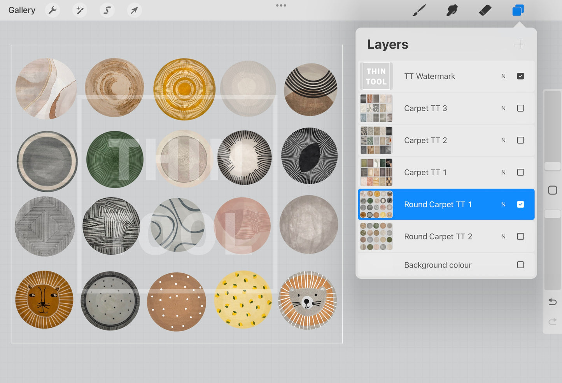Select the Carpet TT 3 layer name
The image size is (562, 383).
pyautogui.click(x=425, y=108)
